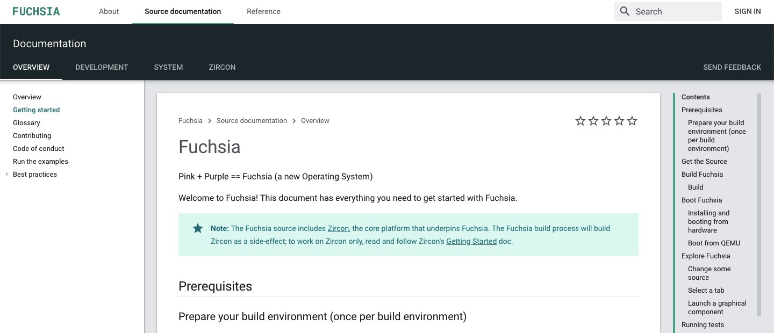Jump to Running tests in Contents
This screenshot has height=333, width=774.
pos(703,325)
